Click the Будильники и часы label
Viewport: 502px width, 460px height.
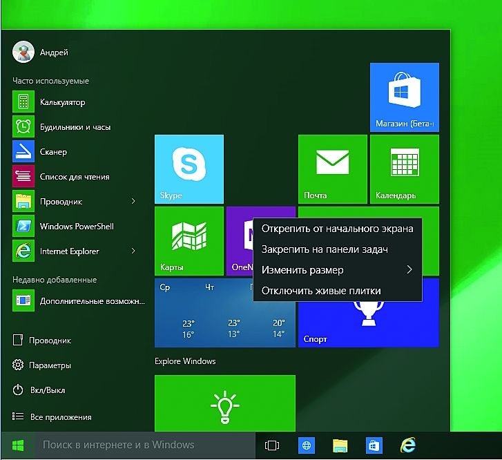pos(75,127)
